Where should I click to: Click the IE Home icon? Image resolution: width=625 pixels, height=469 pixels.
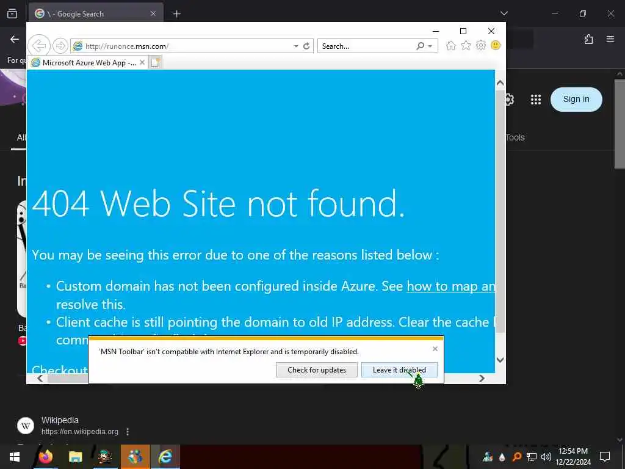coord(451,45)
